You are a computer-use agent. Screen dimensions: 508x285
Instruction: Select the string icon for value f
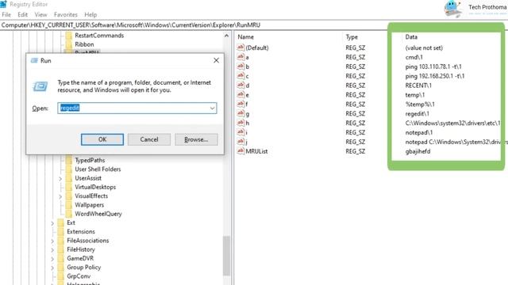(241, 104)
